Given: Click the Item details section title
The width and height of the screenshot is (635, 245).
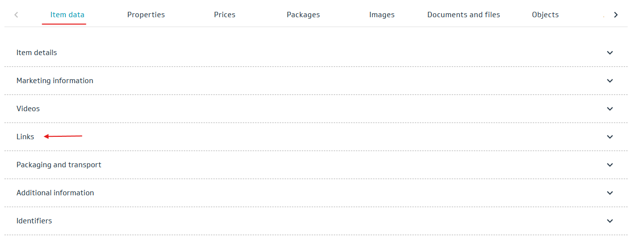Looking at the screenshot, I should [x=37, y=53].
